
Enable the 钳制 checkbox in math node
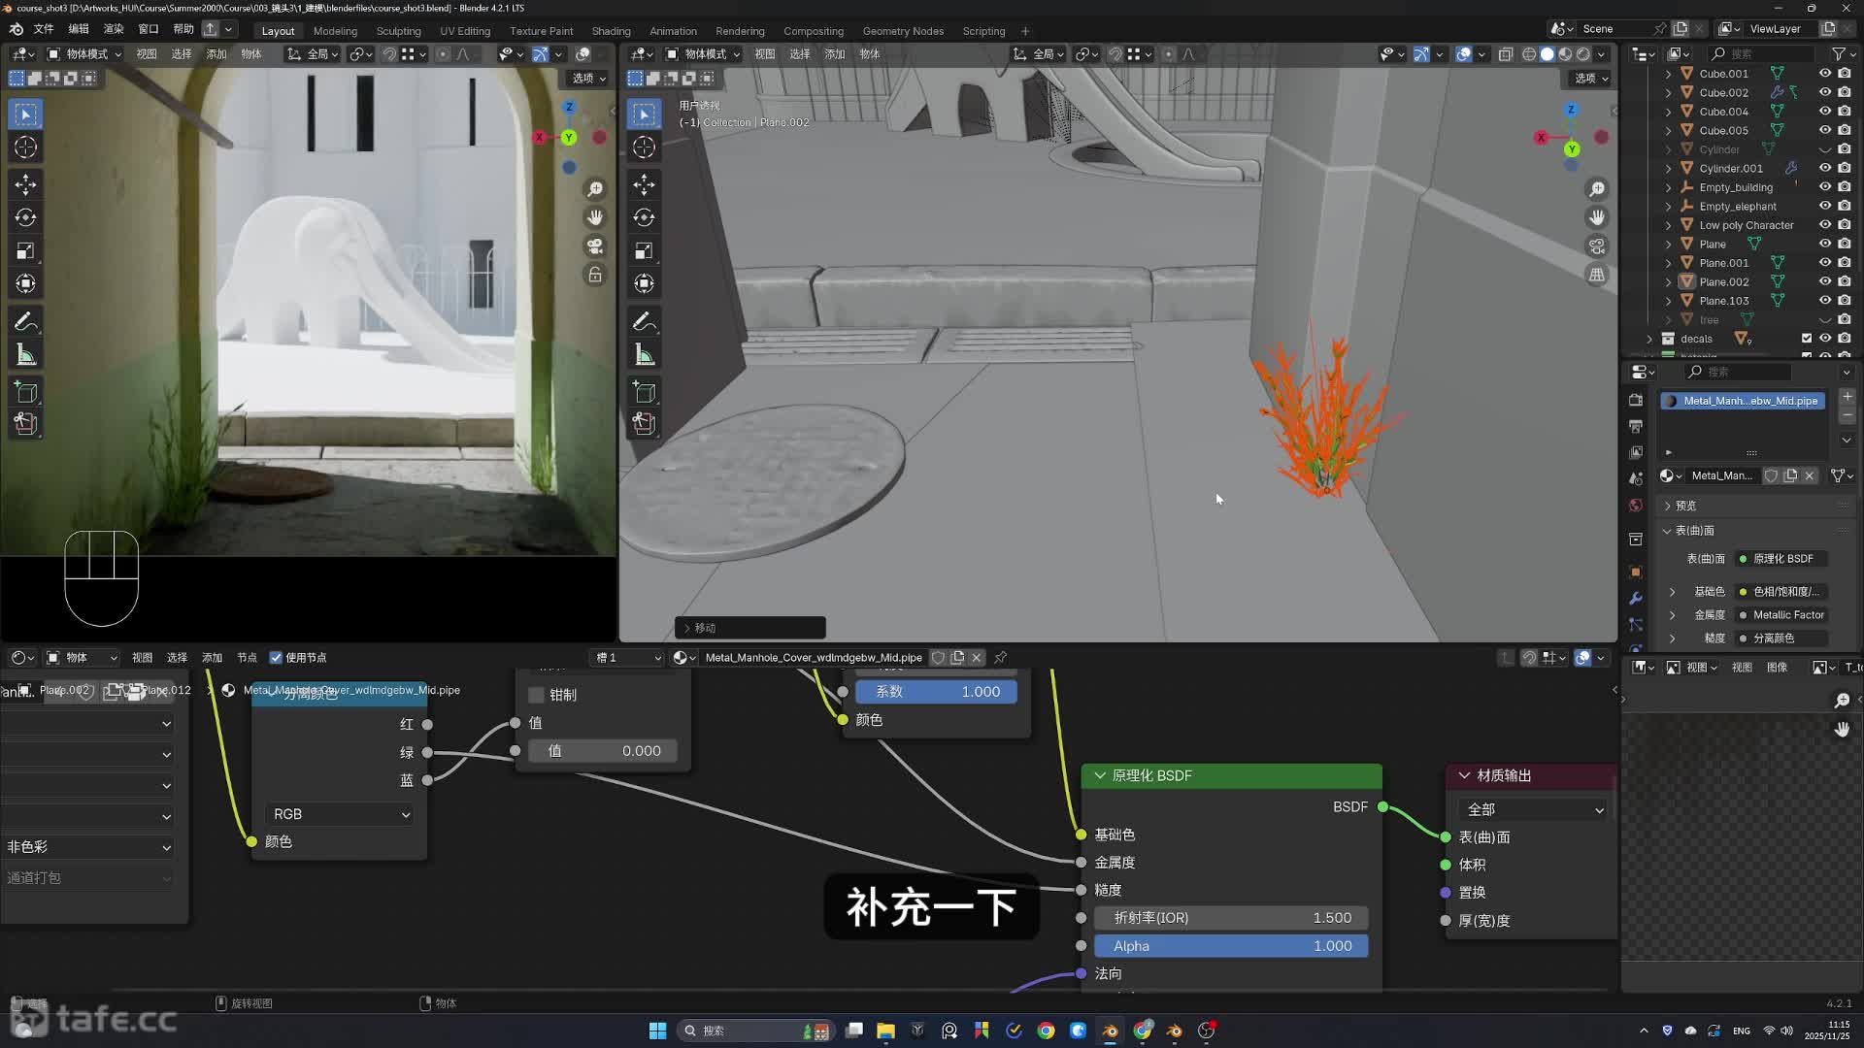(536, 695)
